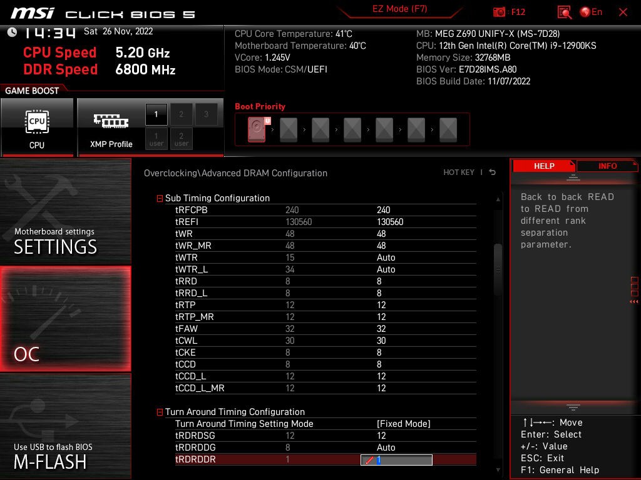The height and width of the screenshot is (480, 641).
Task: Open the OC overclocking section
Action: [65, 319]
